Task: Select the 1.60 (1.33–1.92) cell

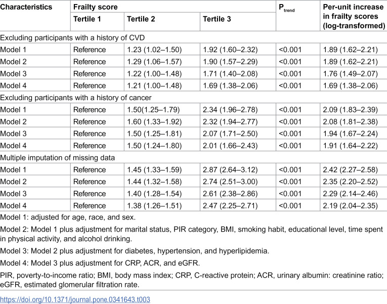Action: point(154,121)
